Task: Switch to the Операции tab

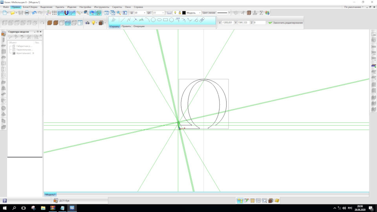Action: tap(139, 26)
